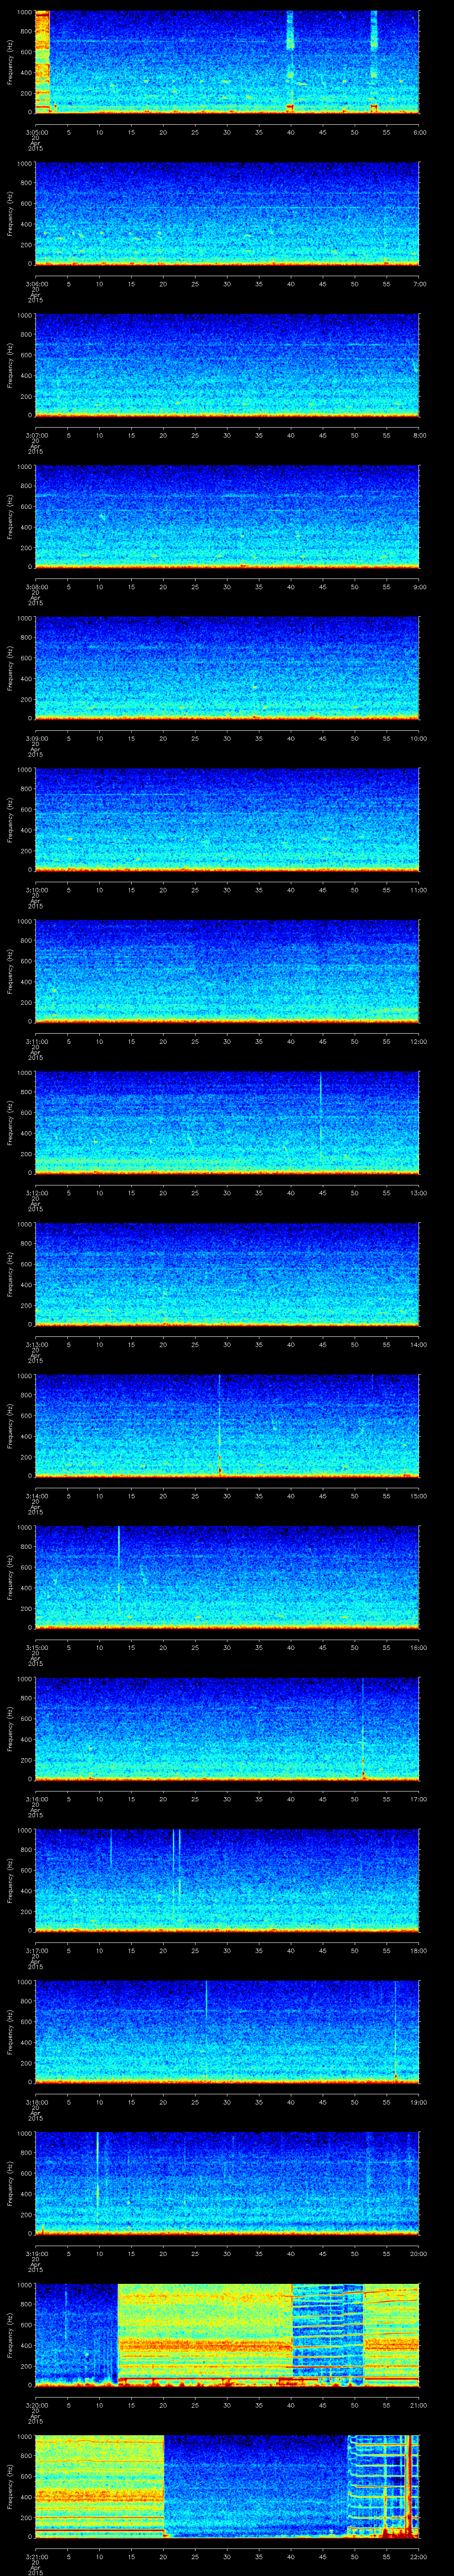
Task: Click the '3:12:00' start time label
Action: [35, 1193]
